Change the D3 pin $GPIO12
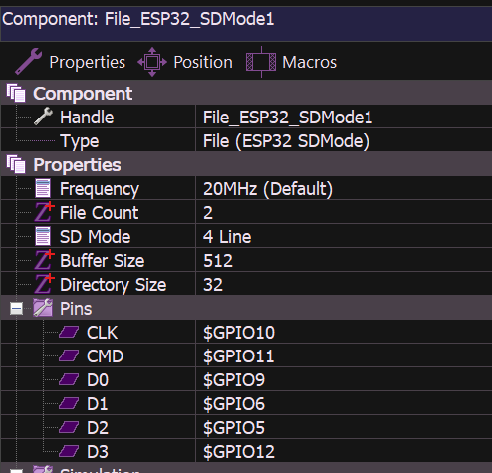The width and height of the screenshot is (492, 473). pyautogui.click(x=344, y=451)
